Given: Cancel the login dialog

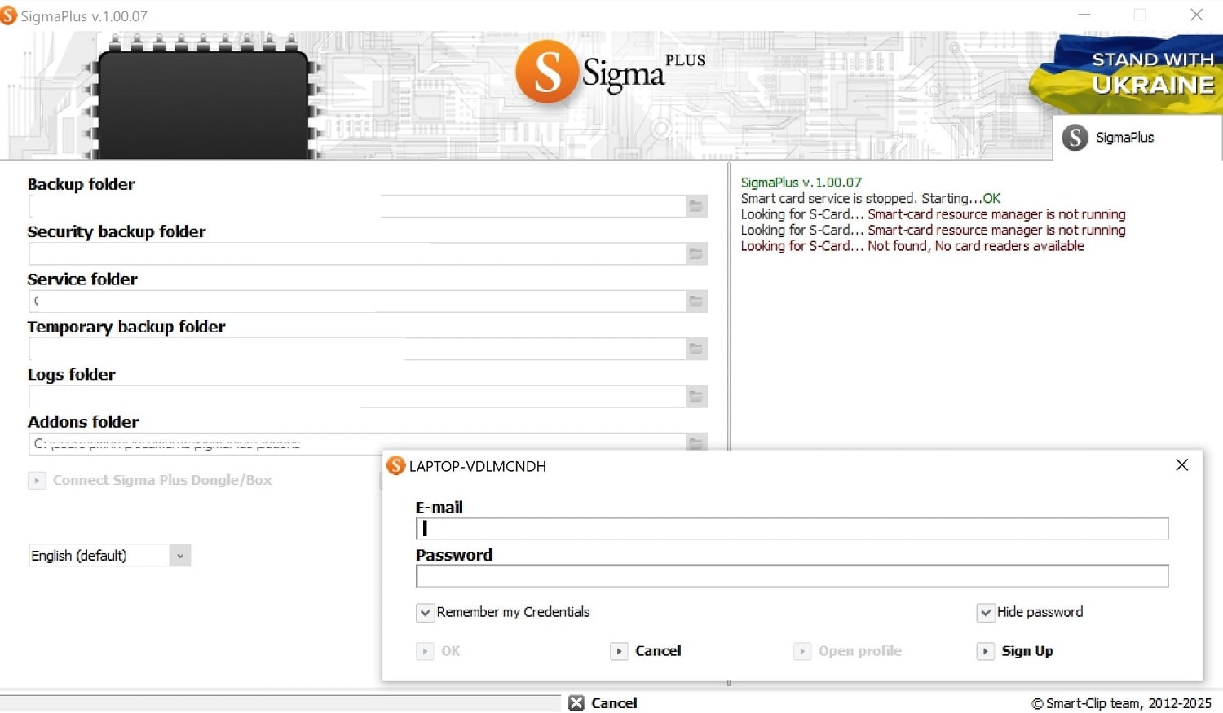Looking at the screenshot, I should point(646,651).
